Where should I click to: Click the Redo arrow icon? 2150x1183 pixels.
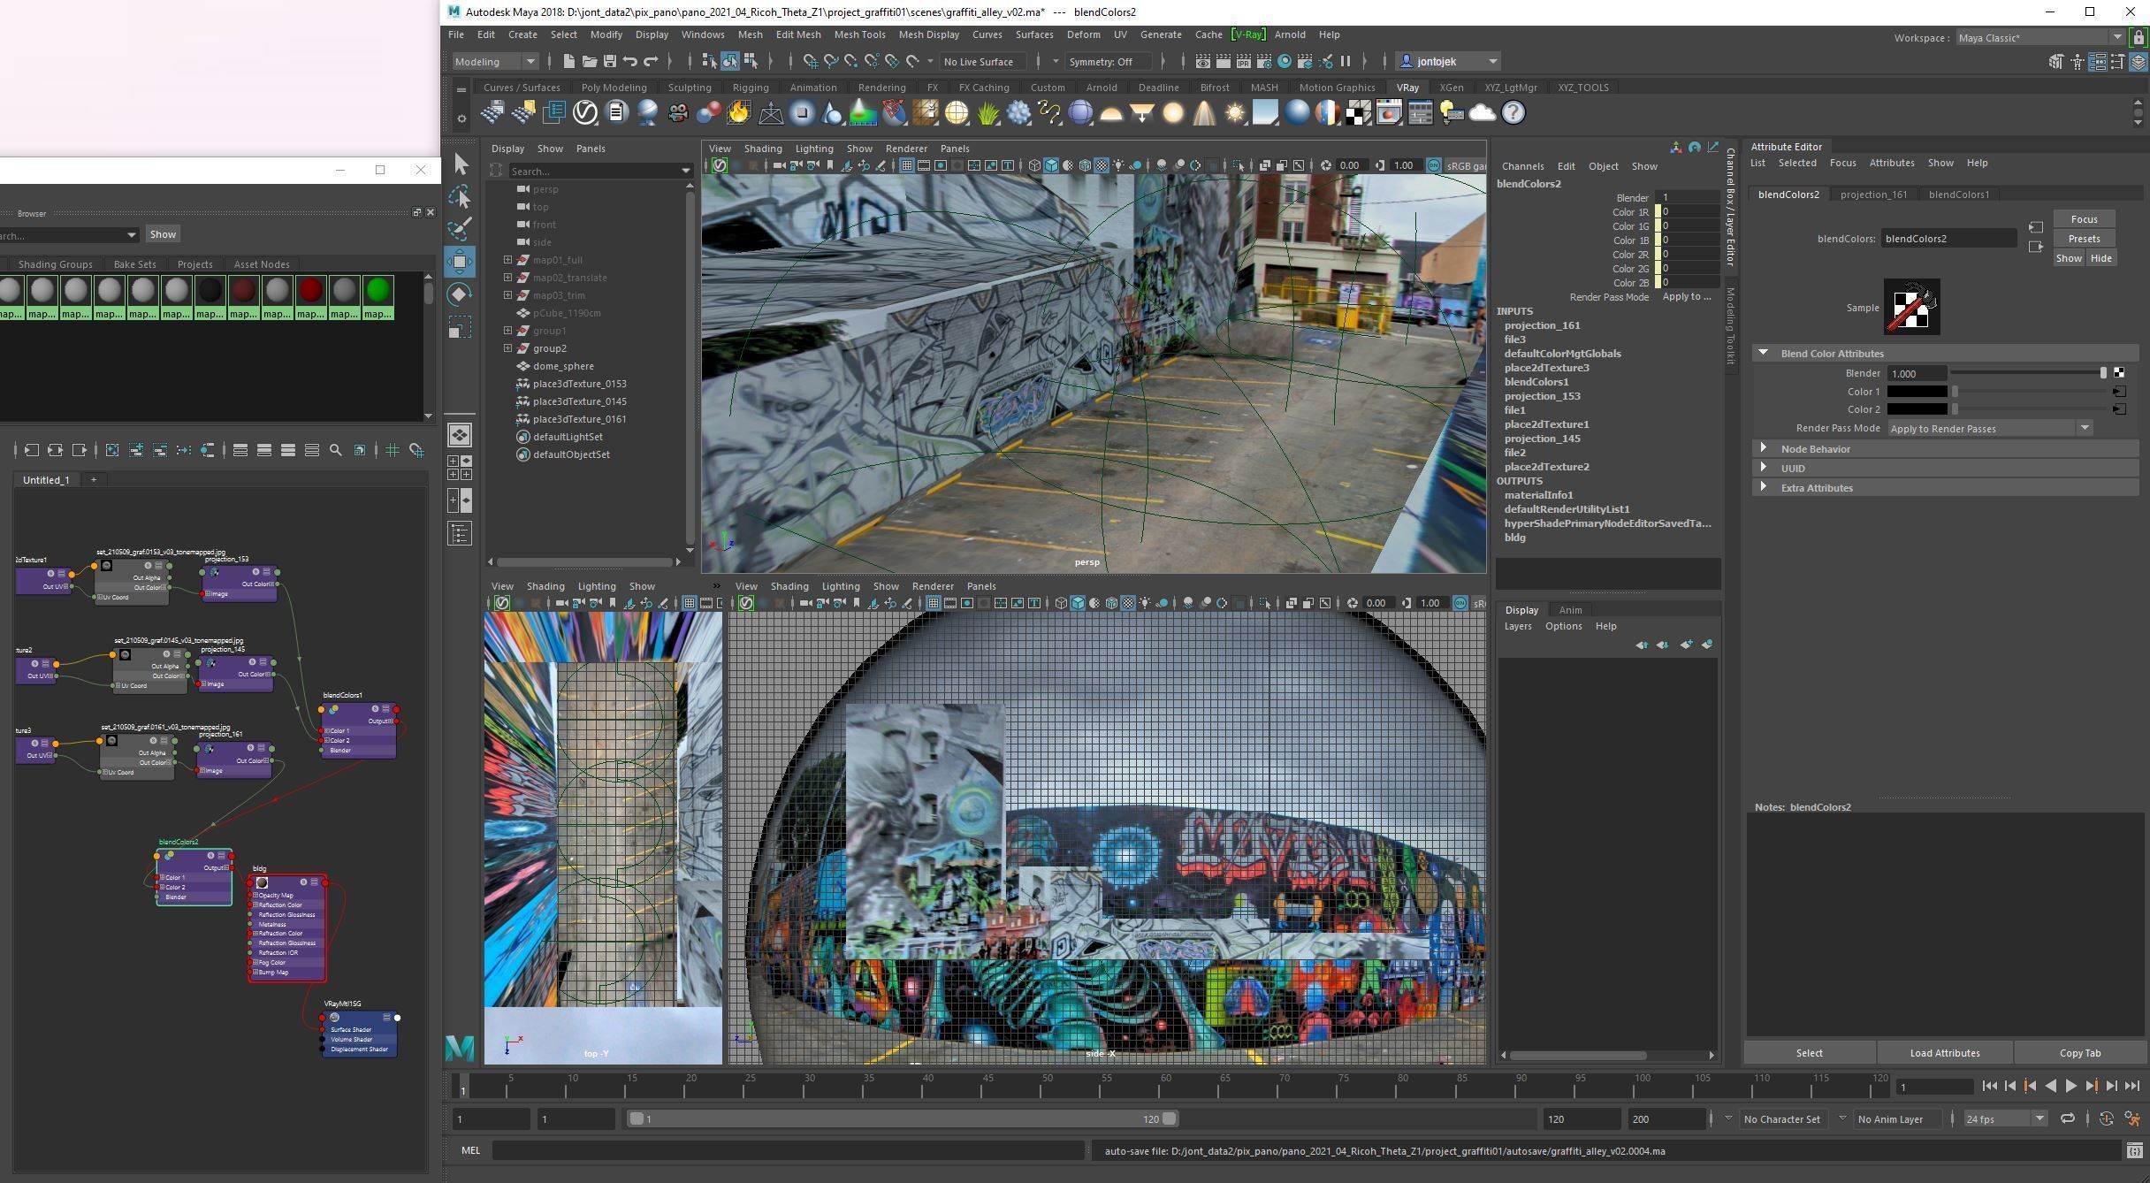[651, 61]
